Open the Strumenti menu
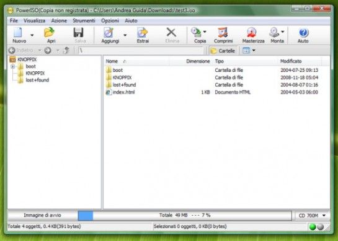Screen dimensions: 338x241 tap(84, 20)
